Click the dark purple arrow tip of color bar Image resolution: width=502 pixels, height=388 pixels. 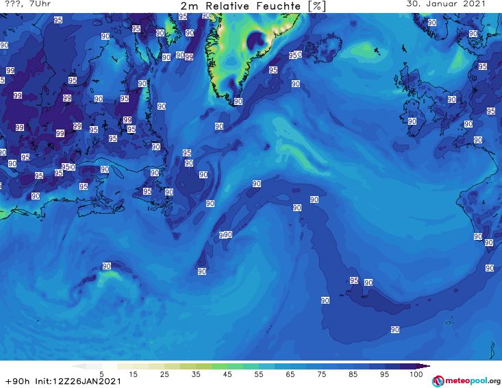click(423, 366)
